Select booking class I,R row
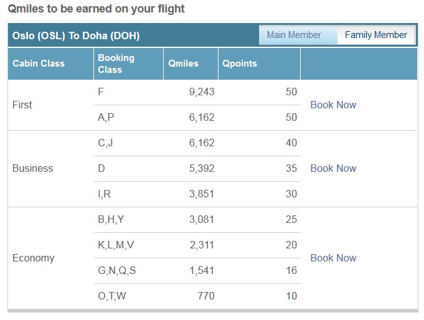This screenshot has height=320, width=424. point(197,194)
